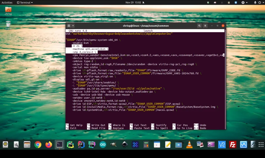265x158 pixels.
Task: Launch Google Chrome from the dock
Action: [x=38, y=144]
